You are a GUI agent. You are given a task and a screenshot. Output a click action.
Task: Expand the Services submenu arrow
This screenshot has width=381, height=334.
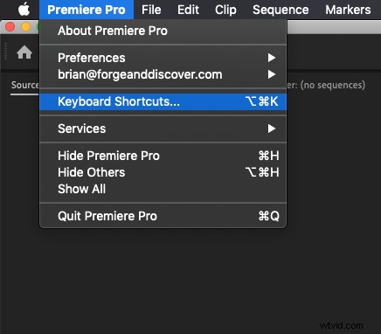(272, 129)
